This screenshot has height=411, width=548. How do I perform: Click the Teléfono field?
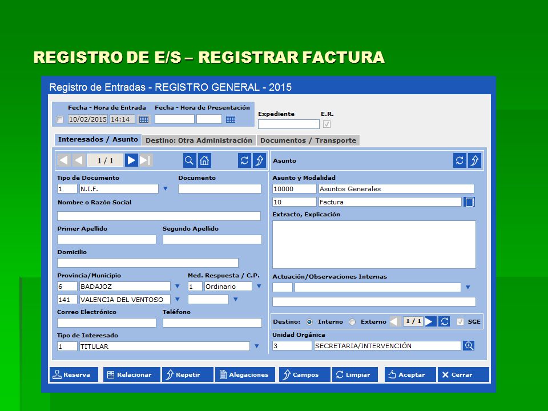pos(212,323)
